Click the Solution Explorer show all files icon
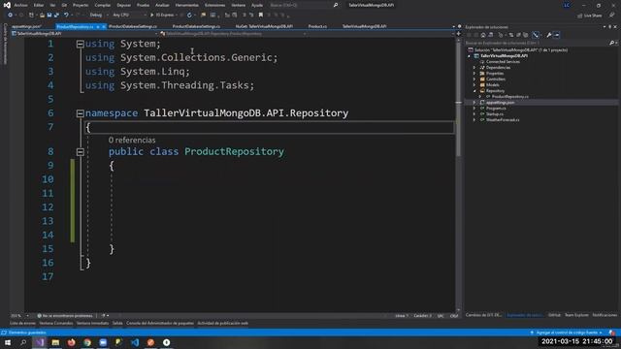The image size is (621, 349). pyautogui.click(x=526, y=35)
